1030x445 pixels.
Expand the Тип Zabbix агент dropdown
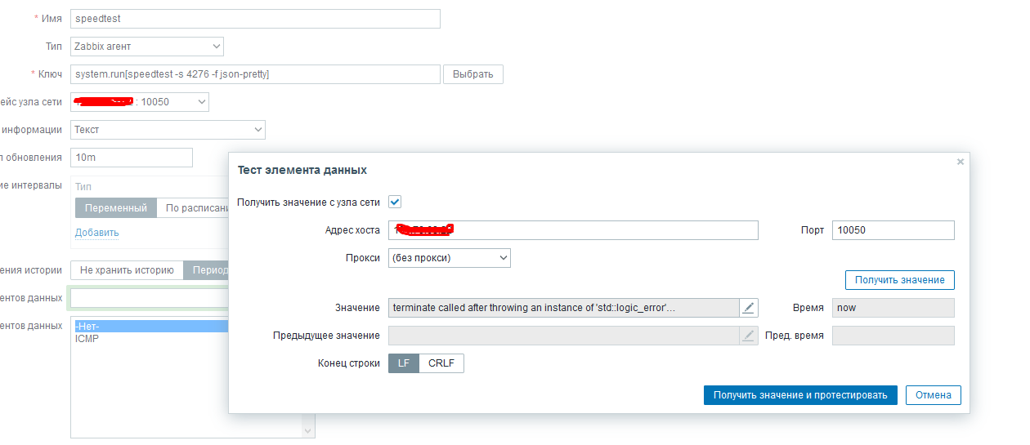[147, 47]
